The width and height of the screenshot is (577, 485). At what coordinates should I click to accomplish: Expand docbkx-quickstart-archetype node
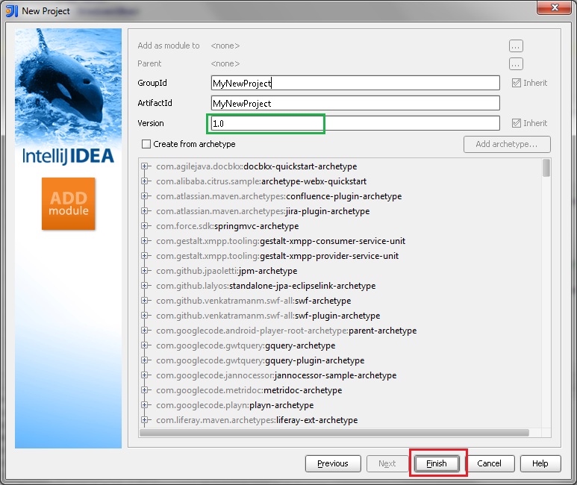tap(144, 166)
